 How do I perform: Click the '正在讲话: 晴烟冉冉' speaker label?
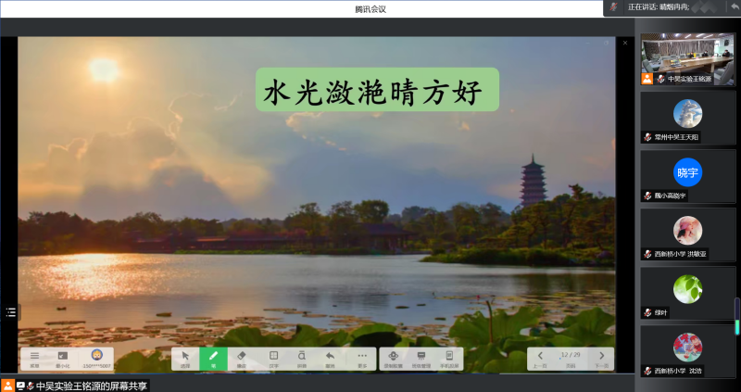coord(659,7)
